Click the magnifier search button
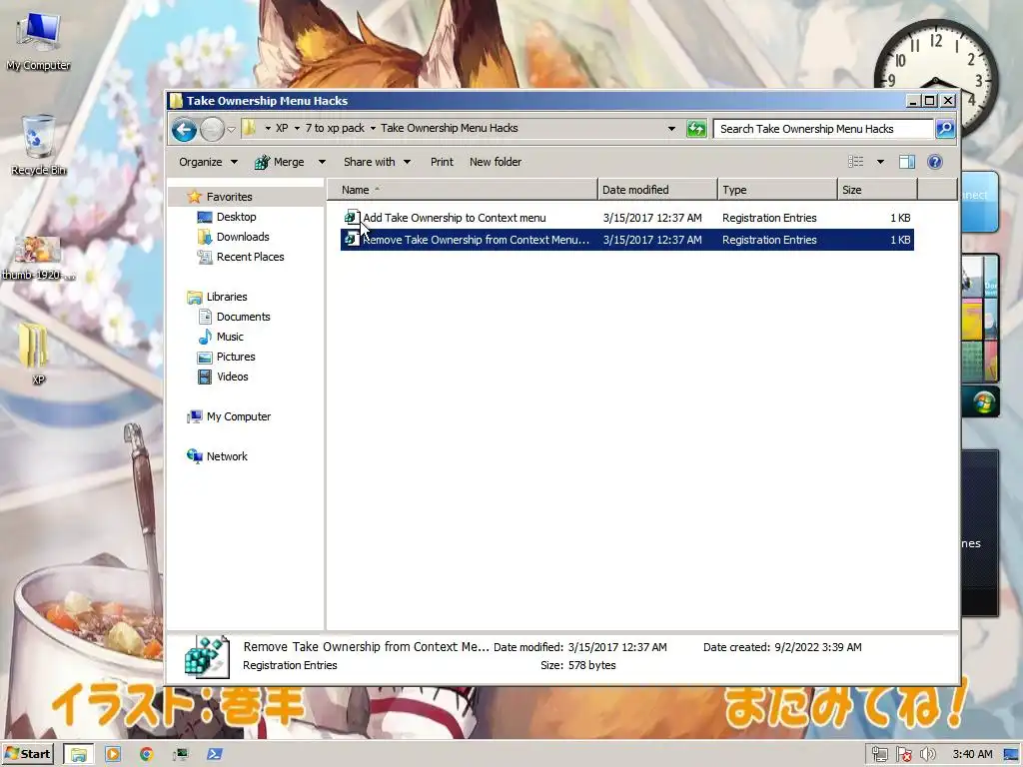The image size is (1023, 767). coord(945,129)
